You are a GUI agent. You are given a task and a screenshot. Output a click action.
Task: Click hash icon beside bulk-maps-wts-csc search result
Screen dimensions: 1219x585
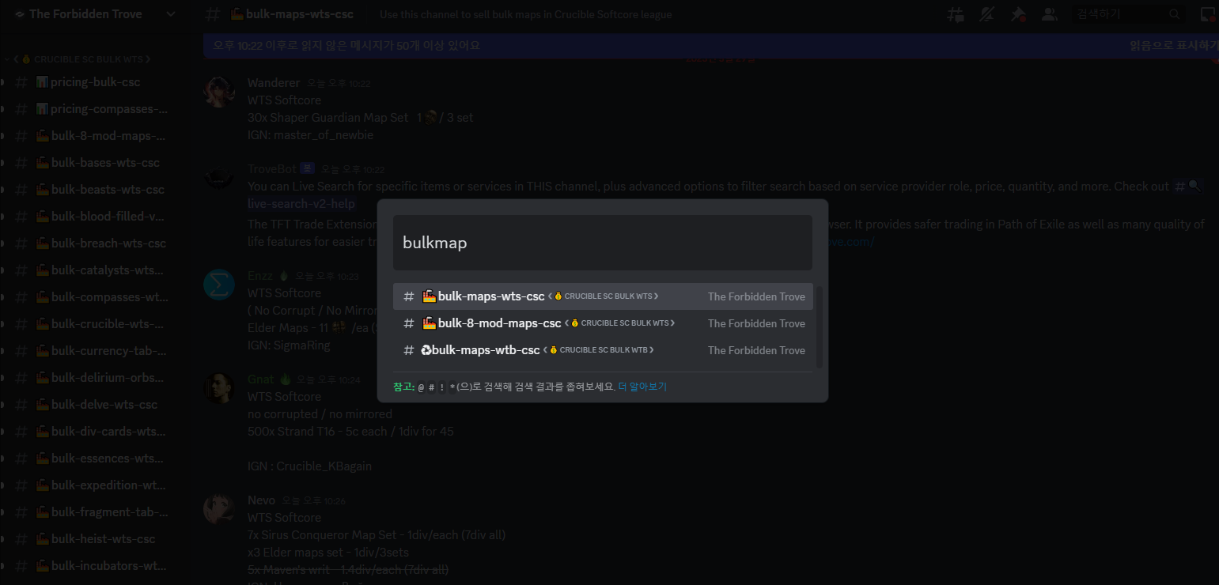409,296
